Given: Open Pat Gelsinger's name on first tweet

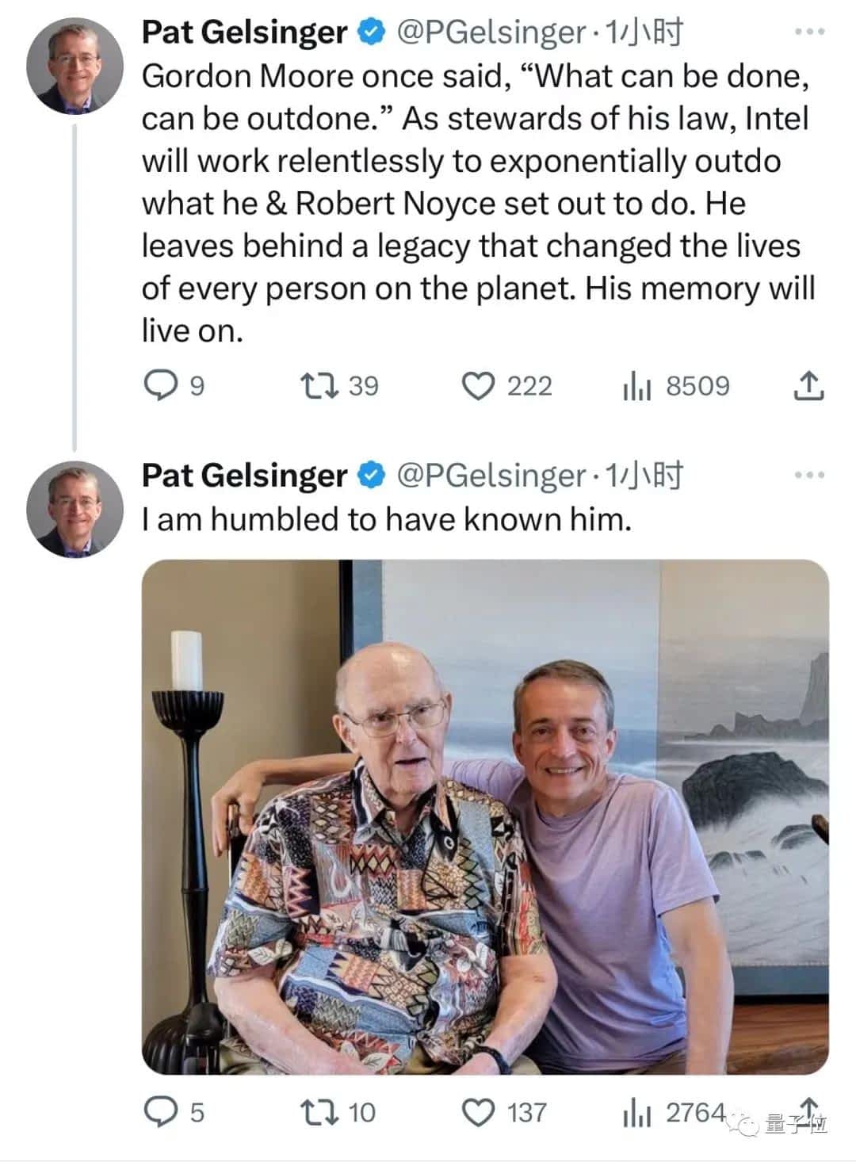Looking at the screenshot, I should coord(244,32).
